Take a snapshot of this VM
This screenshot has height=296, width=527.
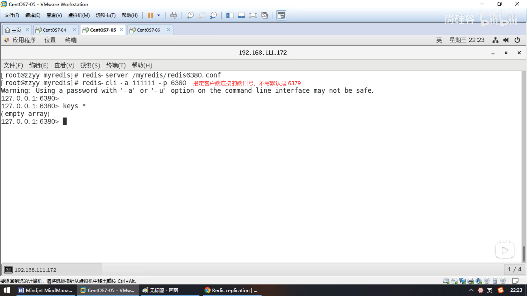click(190, 15)
